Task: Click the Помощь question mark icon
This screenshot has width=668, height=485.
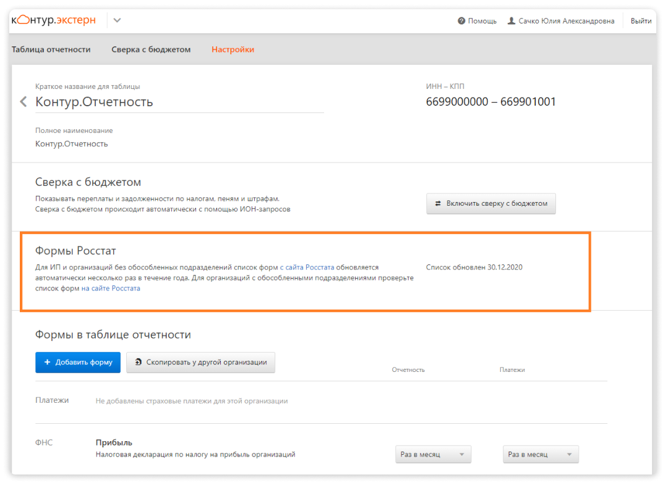Action: point(461,21)
